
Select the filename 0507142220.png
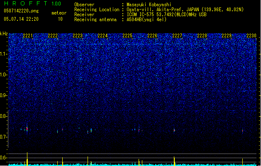point(21,11)
